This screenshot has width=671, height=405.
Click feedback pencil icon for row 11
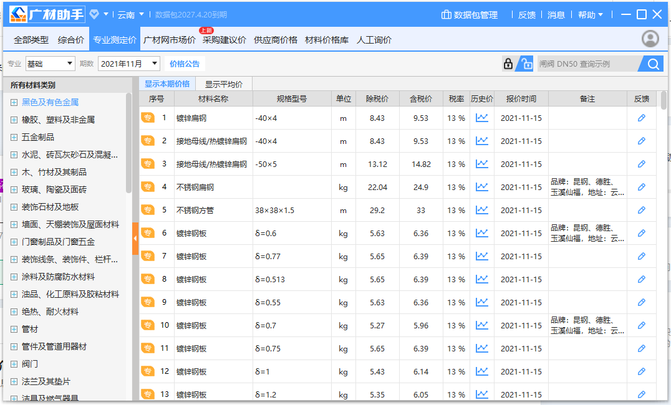[641, 348]
